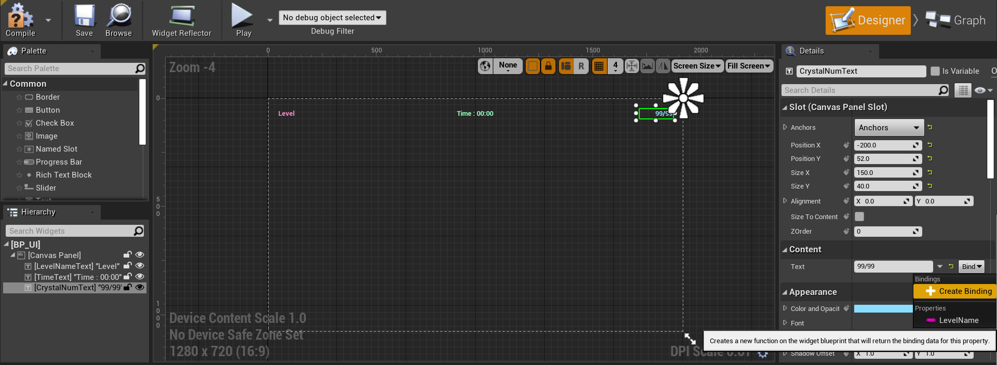Toggle respect locks padlock icon
The image size is (997, 365).
[x=548, y=66]
